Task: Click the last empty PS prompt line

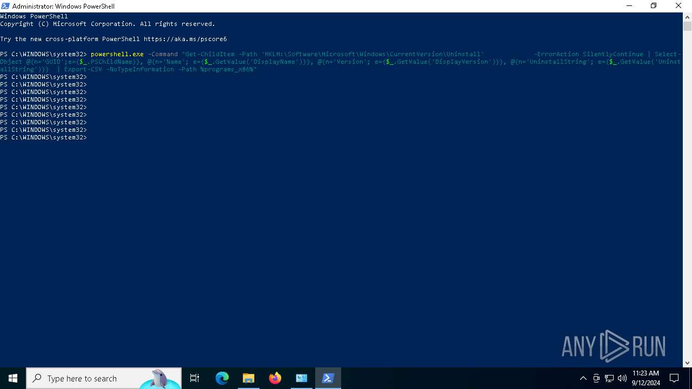Action: [x=43, y=137]
